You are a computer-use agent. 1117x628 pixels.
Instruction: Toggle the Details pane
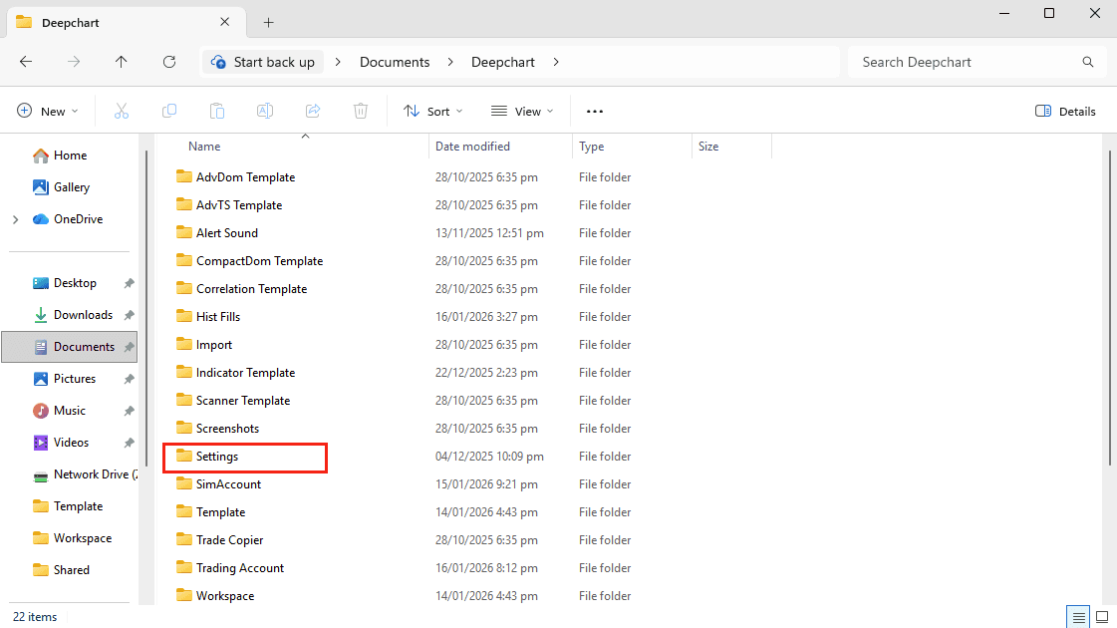[1065, 112]
